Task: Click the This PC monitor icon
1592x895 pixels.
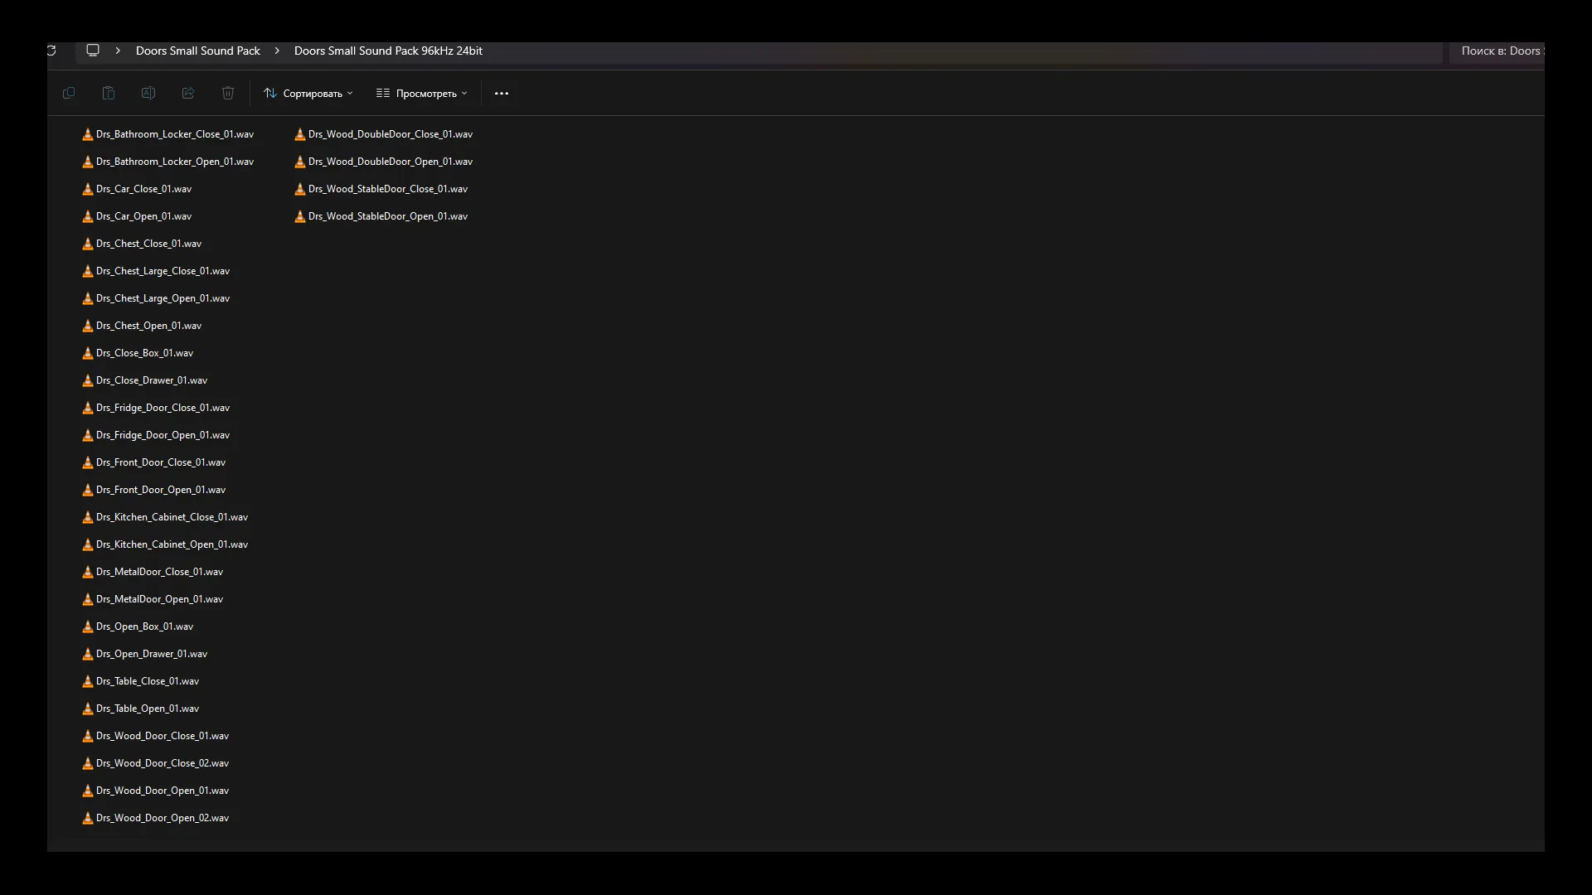Action: pyautogui.click(x=93, y=51)
